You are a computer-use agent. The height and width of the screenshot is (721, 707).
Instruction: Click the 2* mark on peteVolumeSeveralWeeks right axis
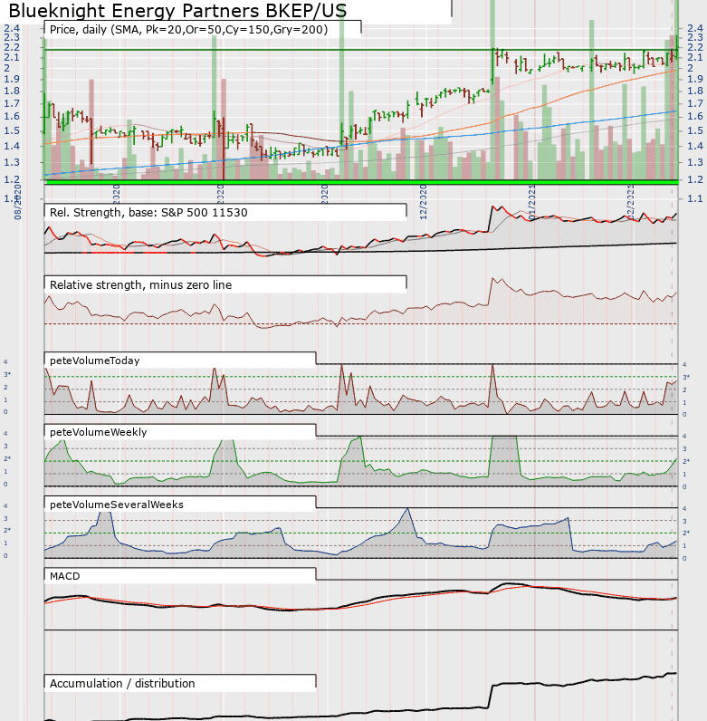point(686,533)
